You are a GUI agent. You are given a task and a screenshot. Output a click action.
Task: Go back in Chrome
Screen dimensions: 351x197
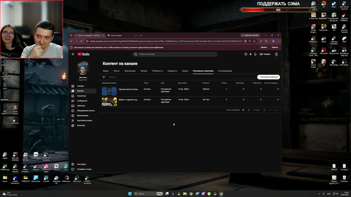[71, 41]
